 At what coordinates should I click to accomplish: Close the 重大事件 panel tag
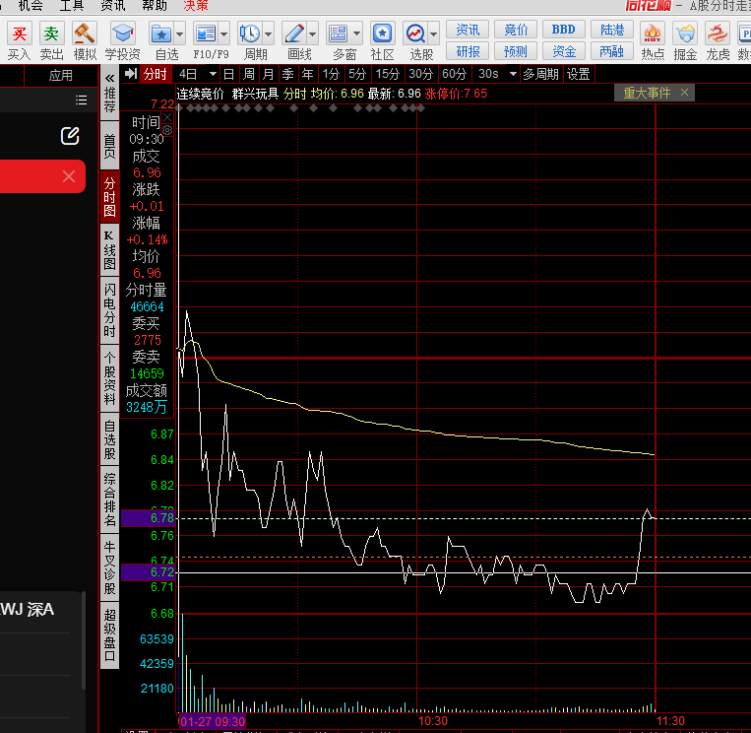point(685,93)
